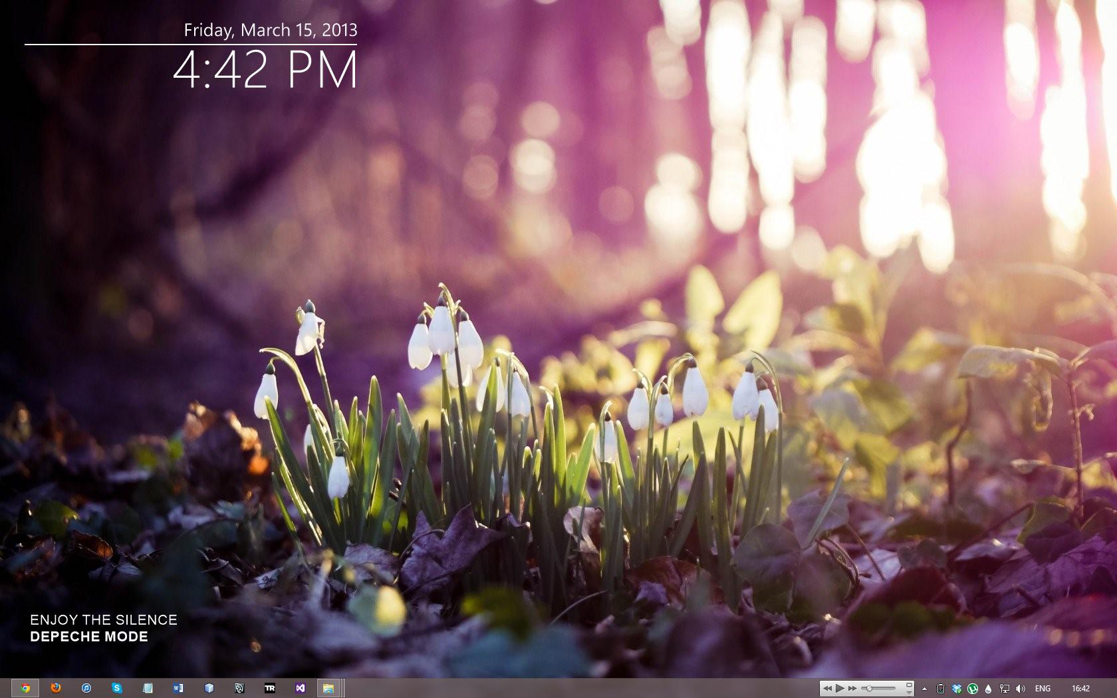Open iTunes from the taskbar
The height and width of the screenshot is (698, 1117).
[86, 688]
